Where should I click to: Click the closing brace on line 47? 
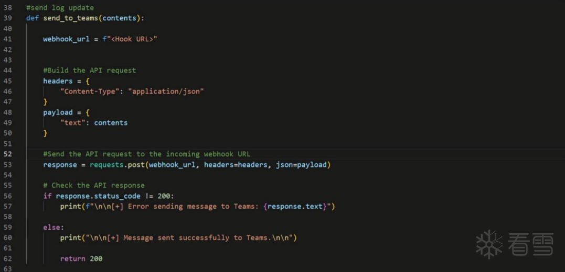coord(46,101)
